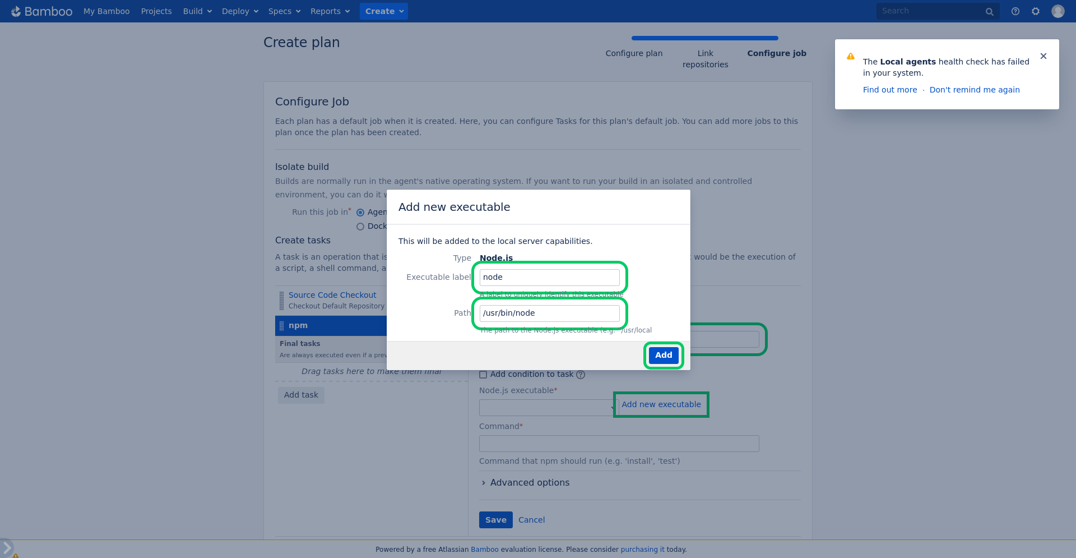1076x558 pixels.
Task: Click Add new executable link
Action: (x=661, y=404)
